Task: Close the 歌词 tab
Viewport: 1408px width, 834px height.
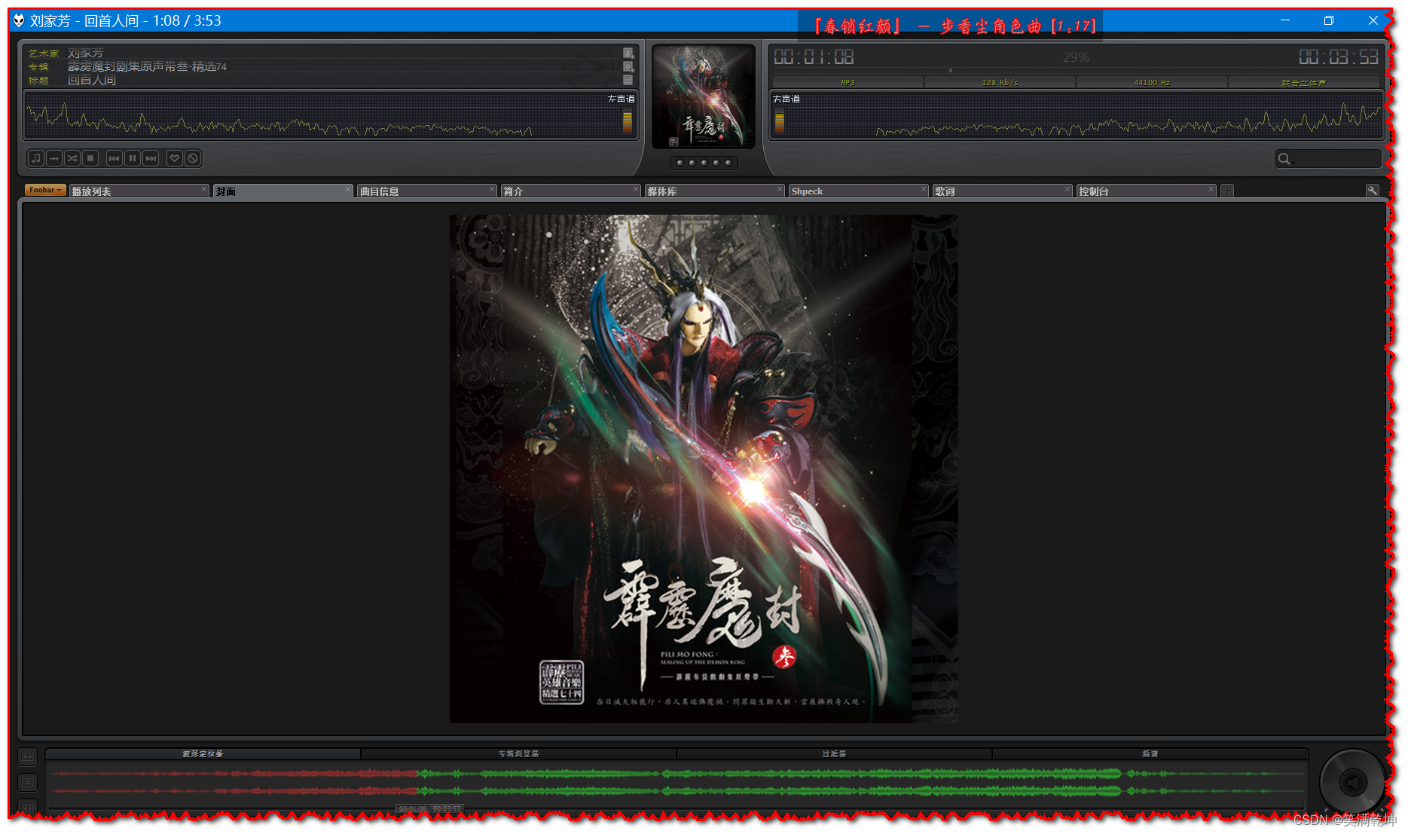Action: coord(1067,189)
